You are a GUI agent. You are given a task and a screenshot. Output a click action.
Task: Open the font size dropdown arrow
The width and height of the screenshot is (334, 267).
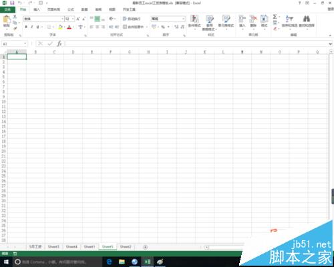coord(73,19)
